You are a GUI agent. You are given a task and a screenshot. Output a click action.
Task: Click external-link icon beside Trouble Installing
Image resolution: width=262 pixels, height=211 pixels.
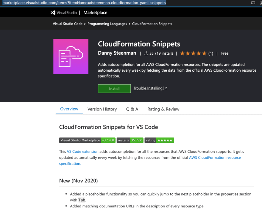tap(166, 88)
